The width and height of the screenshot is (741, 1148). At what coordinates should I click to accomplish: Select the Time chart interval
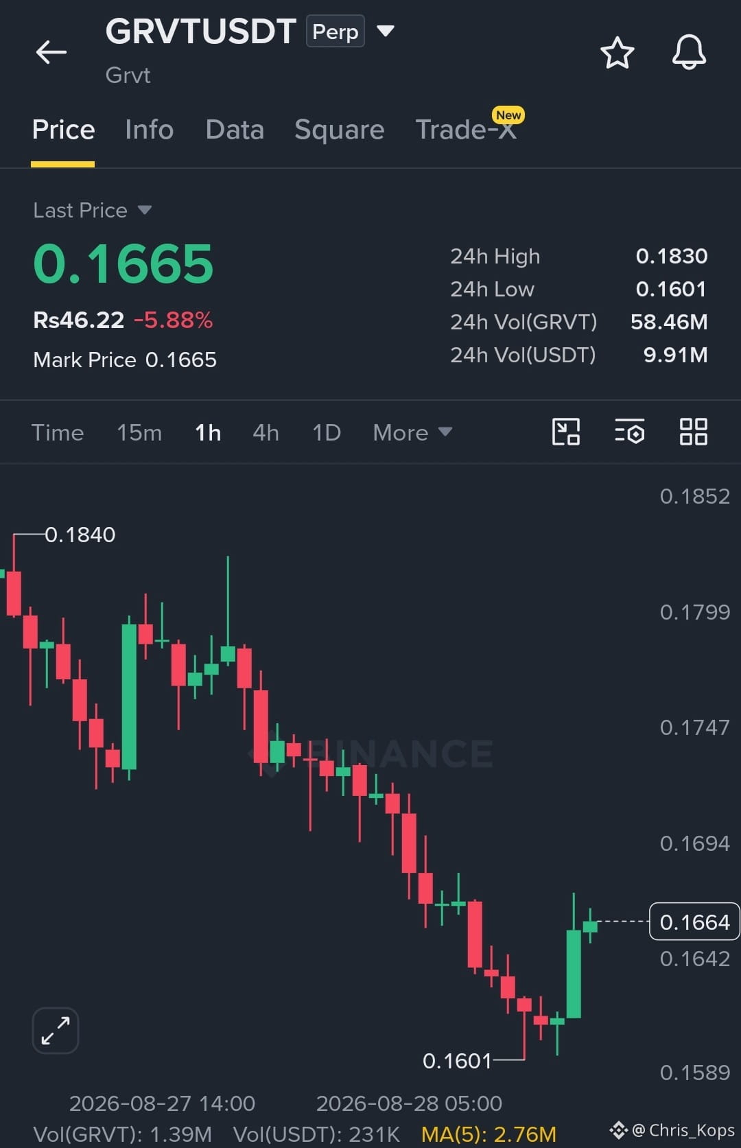tap(58, 432)
